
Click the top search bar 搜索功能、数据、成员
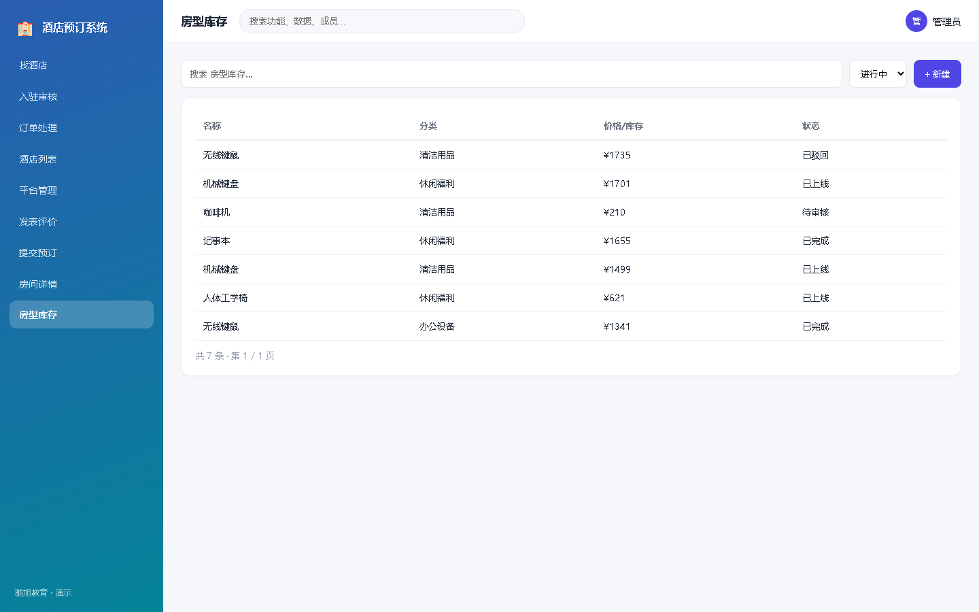pos(382,21)
